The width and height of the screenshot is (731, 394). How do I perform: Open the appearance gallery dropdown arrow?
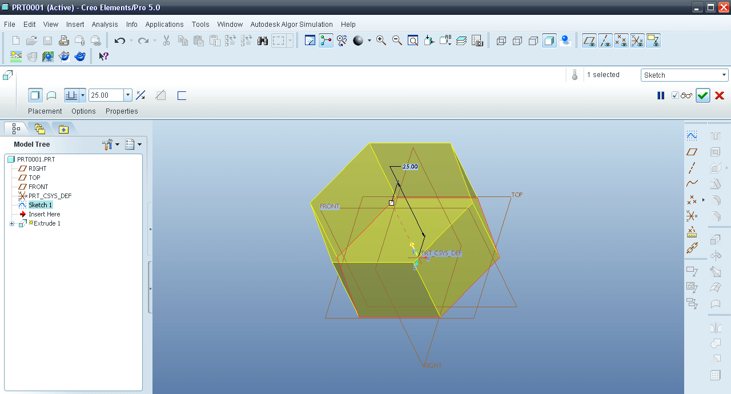pos(369,41)
